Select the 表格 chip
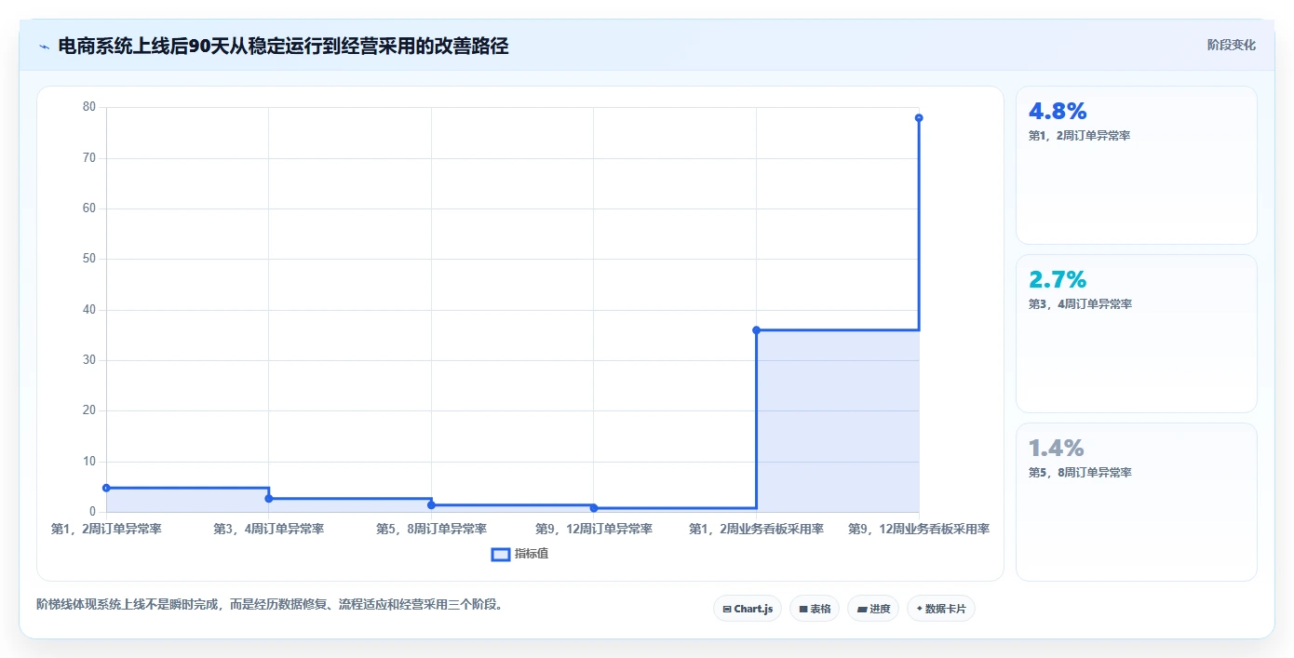This screenshot has height=658, width=1294. point(815,609)
